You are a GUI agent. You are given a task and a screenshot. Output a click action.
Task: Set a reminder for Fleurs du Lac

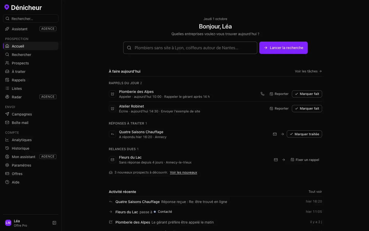305,160
